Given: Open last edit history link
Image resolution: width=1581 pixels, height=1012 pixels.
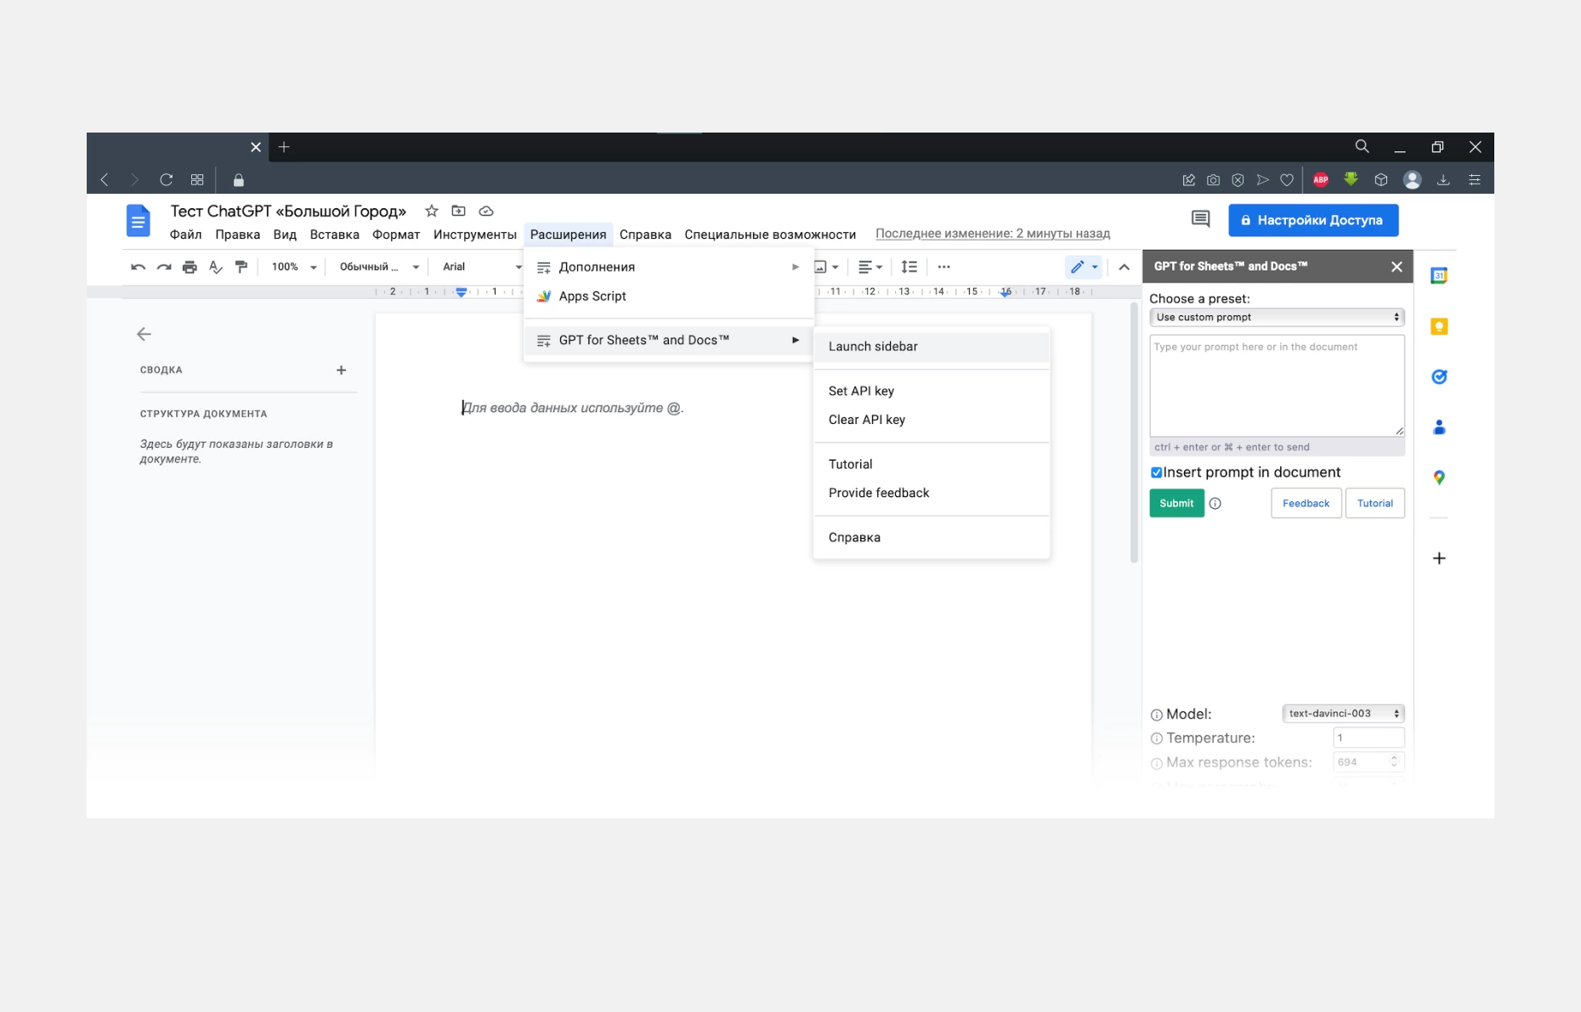Looking at the screenshot, I should [993, 234].
